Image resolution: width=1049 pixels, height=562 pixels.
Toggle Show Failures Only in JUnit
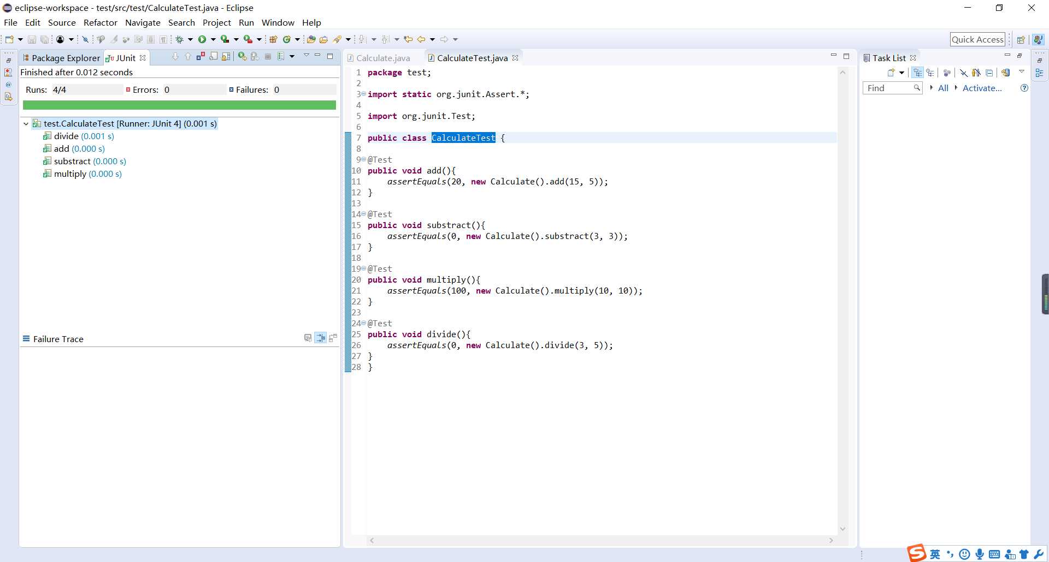201,57
